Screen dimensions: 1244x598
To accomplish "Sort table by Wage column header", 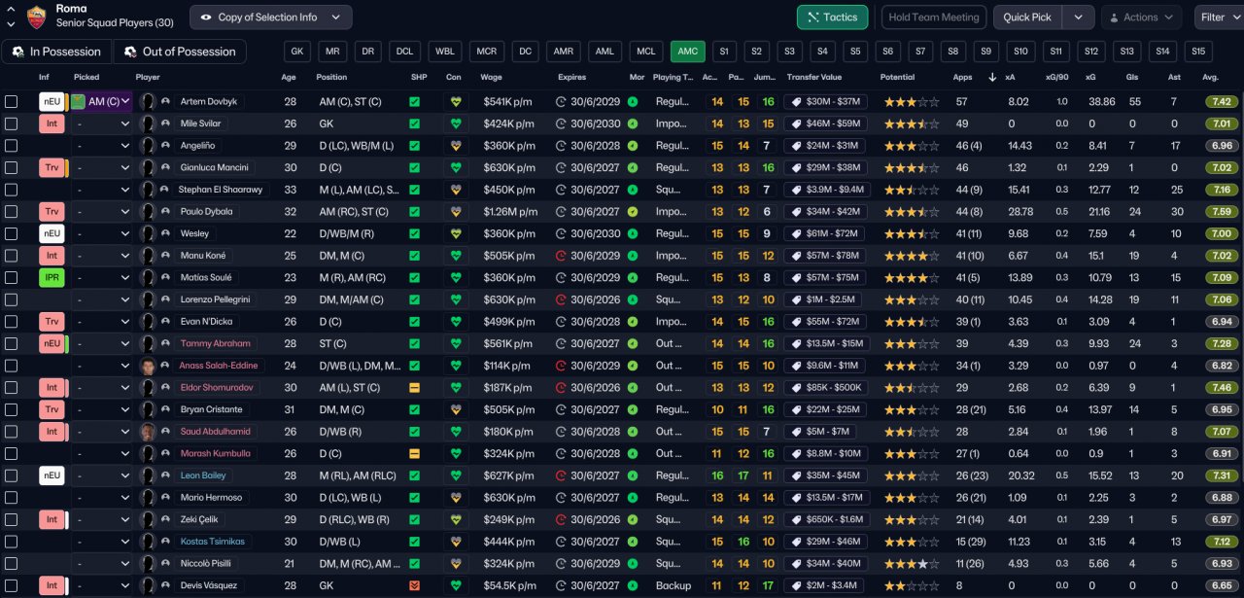I will pos(491,77).
